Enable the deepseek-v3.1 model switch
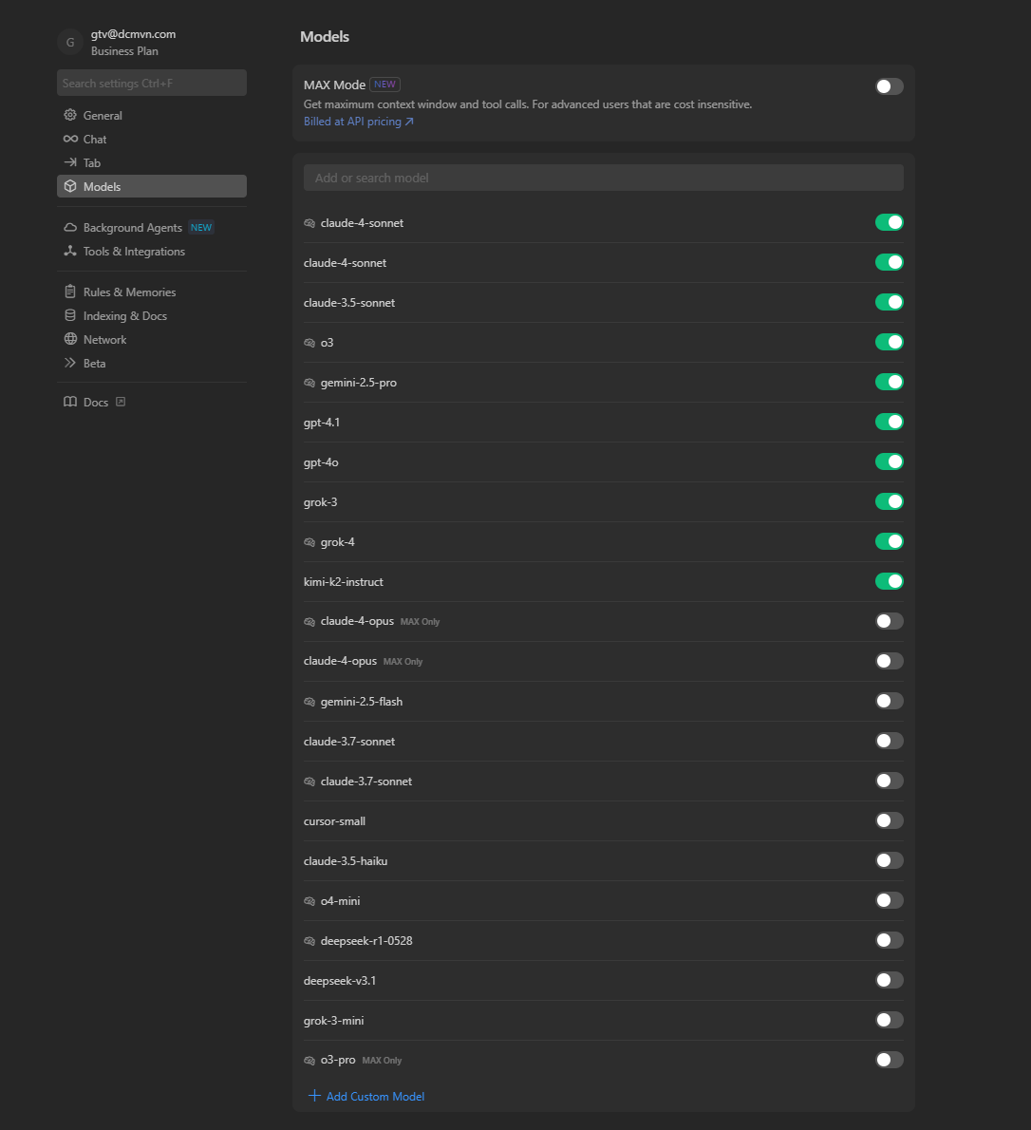 889,980
